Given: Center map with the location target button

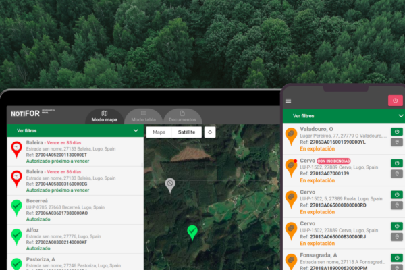Looking at the screenshot, I should click(x=210, y=132).
